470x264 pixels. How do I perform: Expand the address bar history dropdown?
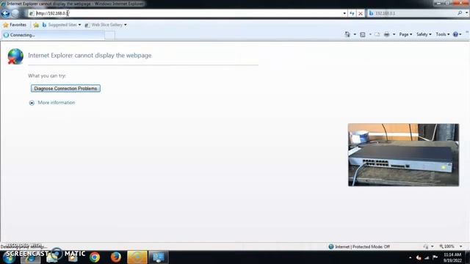coord(344,13)
